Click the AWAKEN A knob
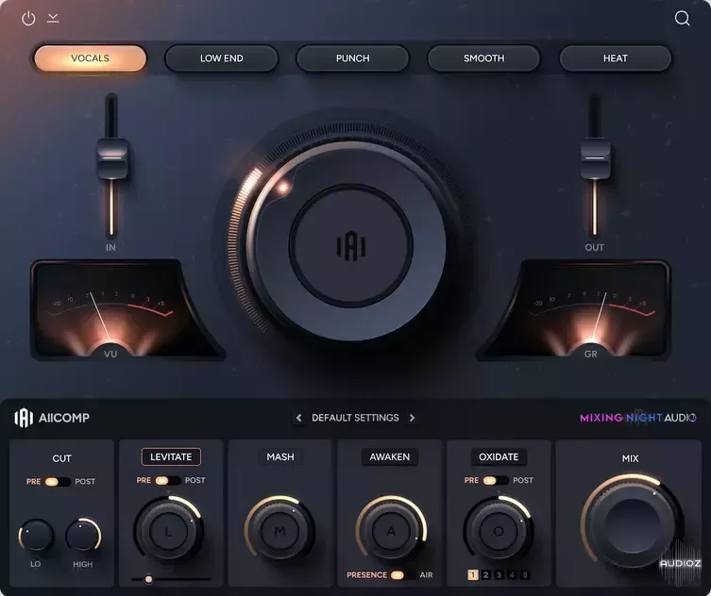 (x=391, y=531)
